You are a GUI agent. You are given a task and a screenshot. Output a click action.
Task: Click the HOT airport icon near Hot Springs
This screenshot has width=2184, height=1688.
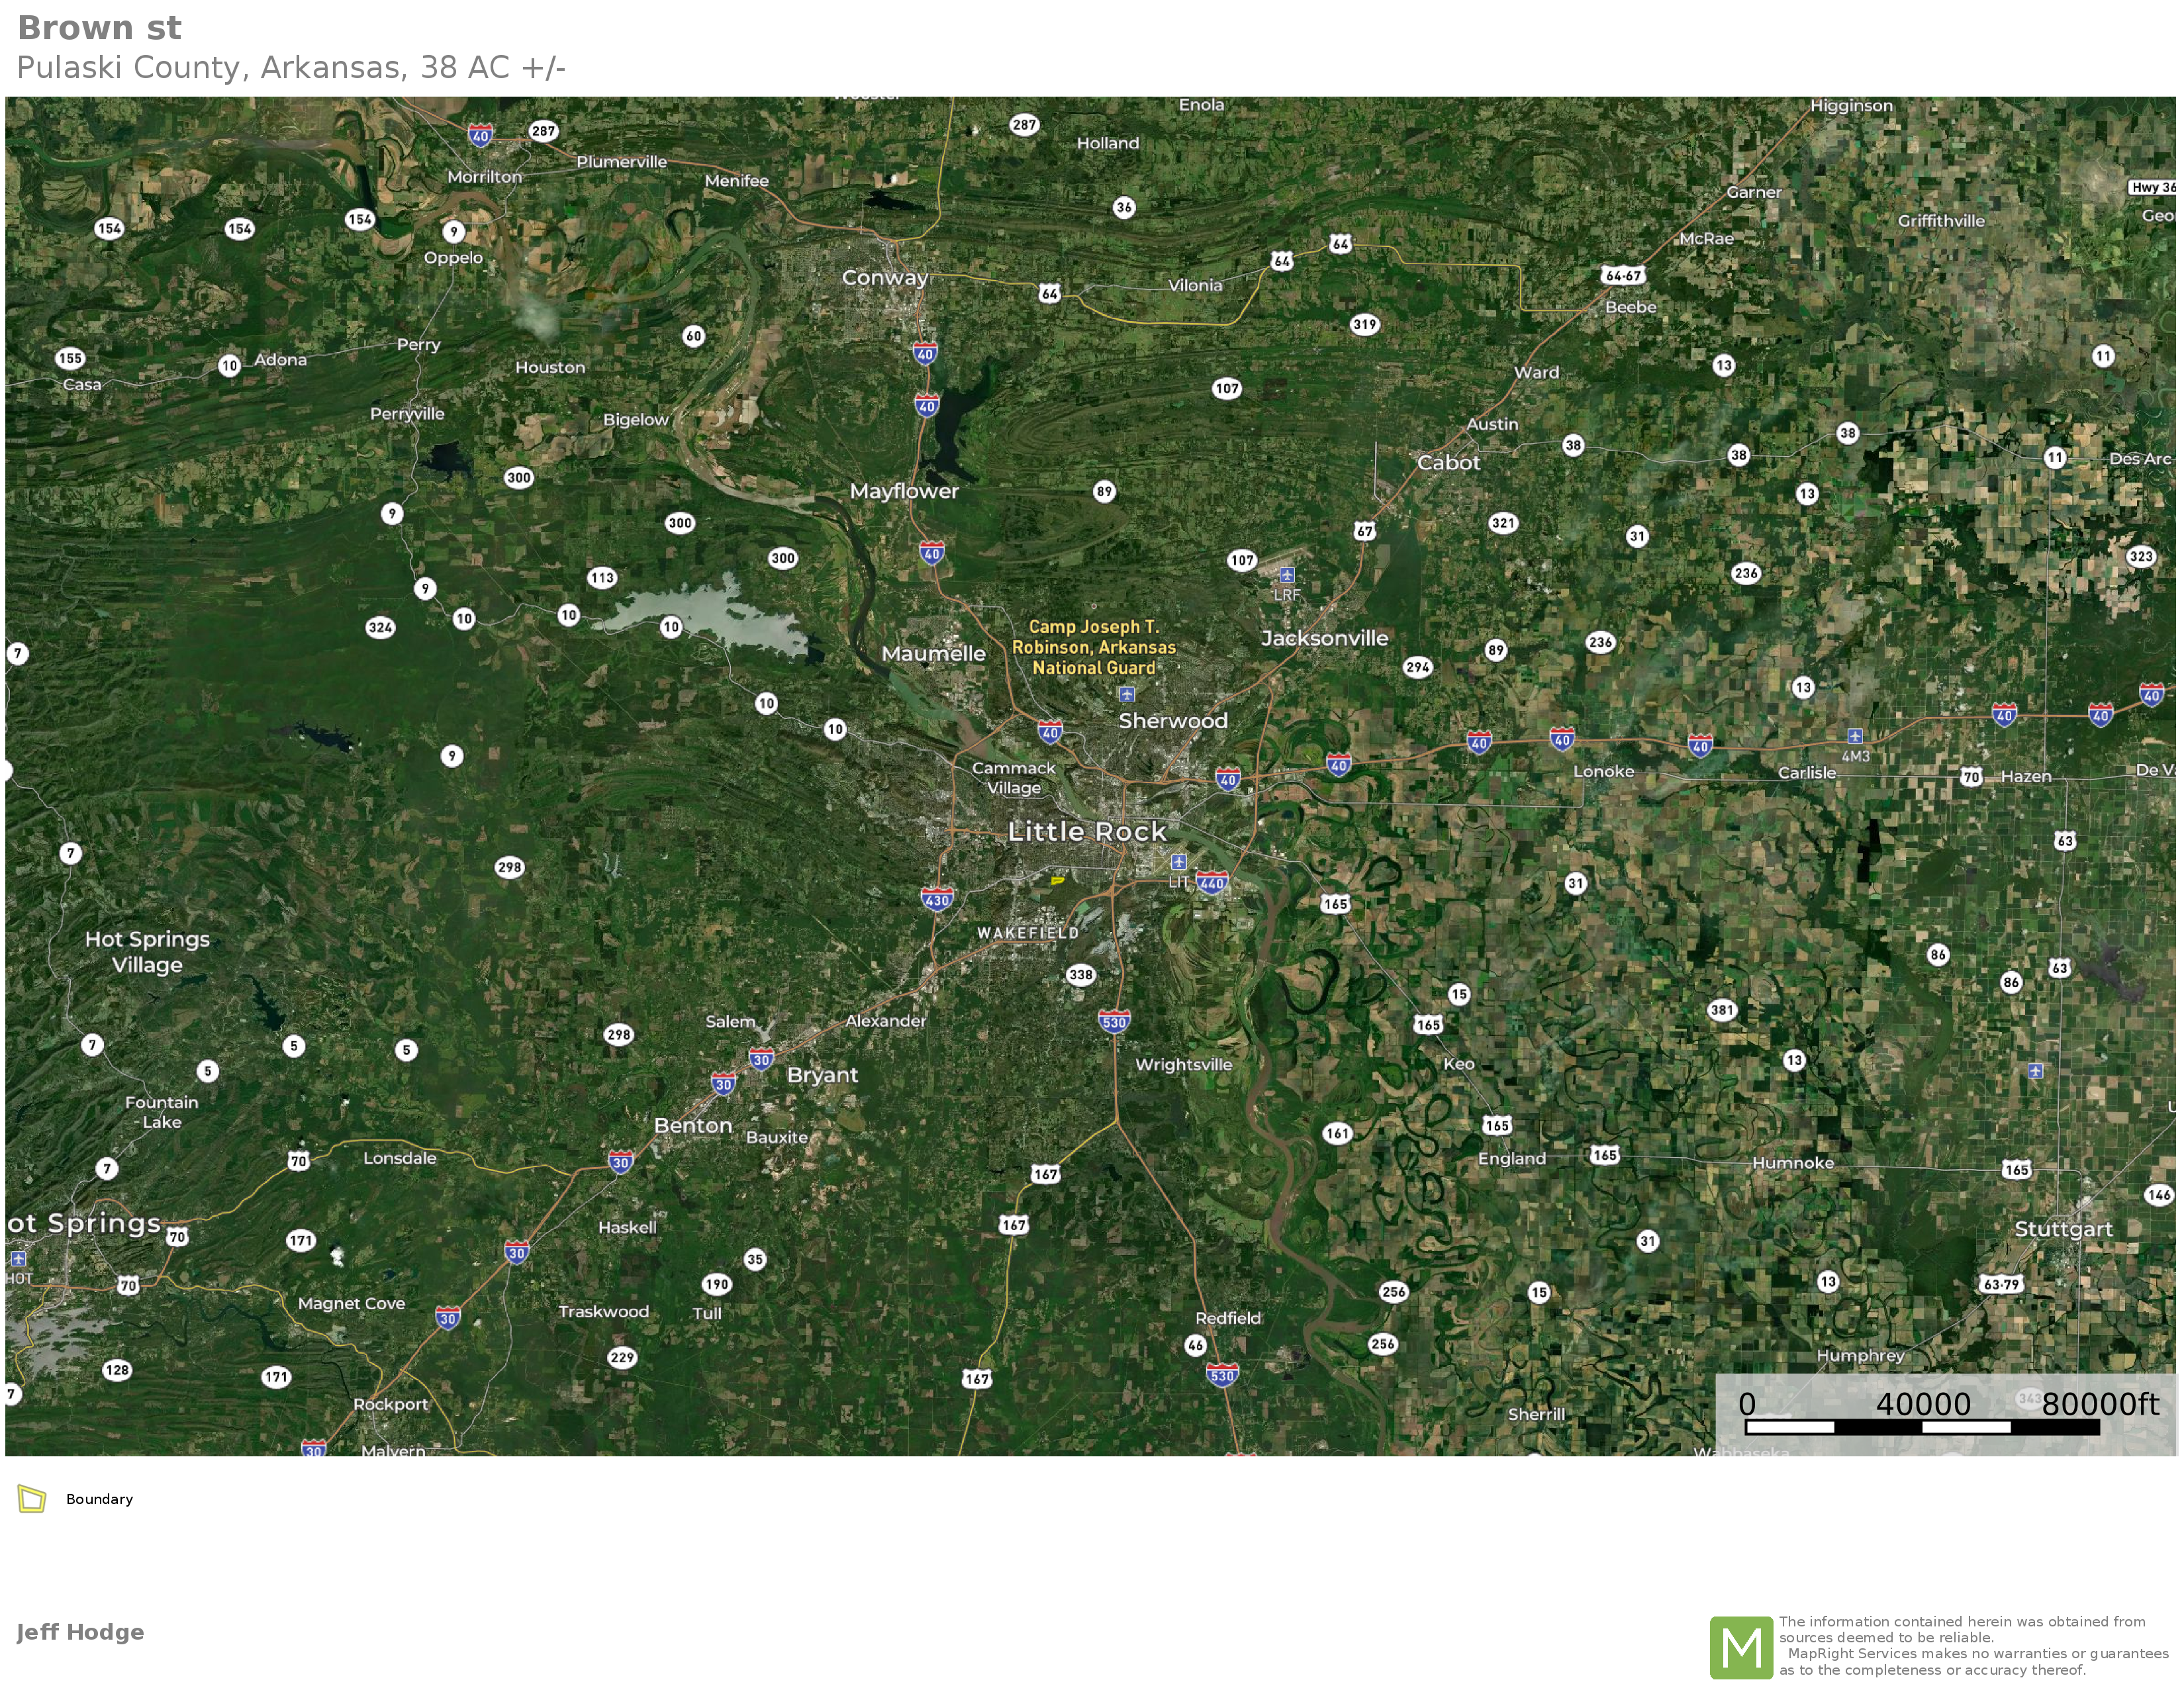(18, 1259)
